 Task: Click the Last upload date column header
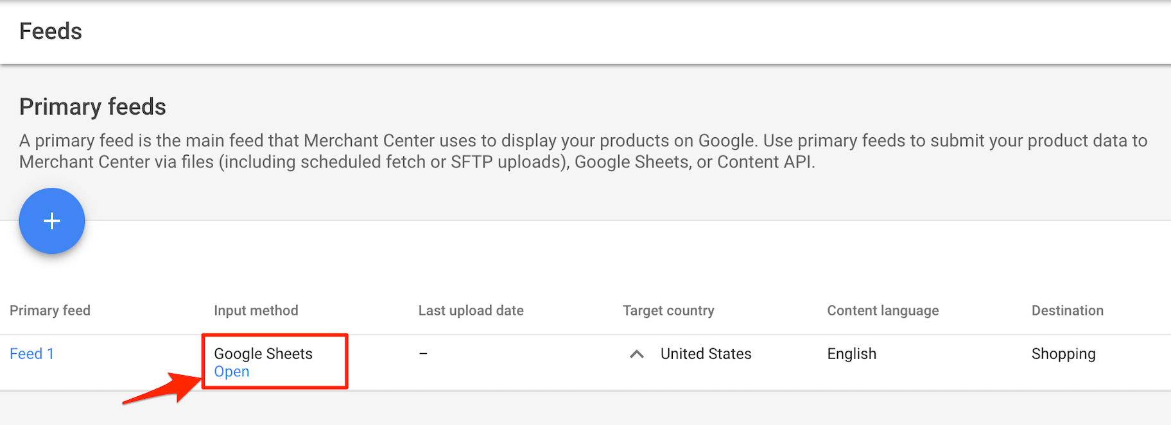(x=471, y=311)
